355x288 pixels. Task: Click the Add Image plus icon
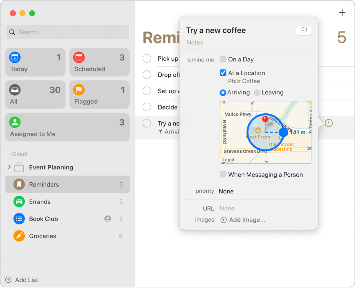pos(223,220)
